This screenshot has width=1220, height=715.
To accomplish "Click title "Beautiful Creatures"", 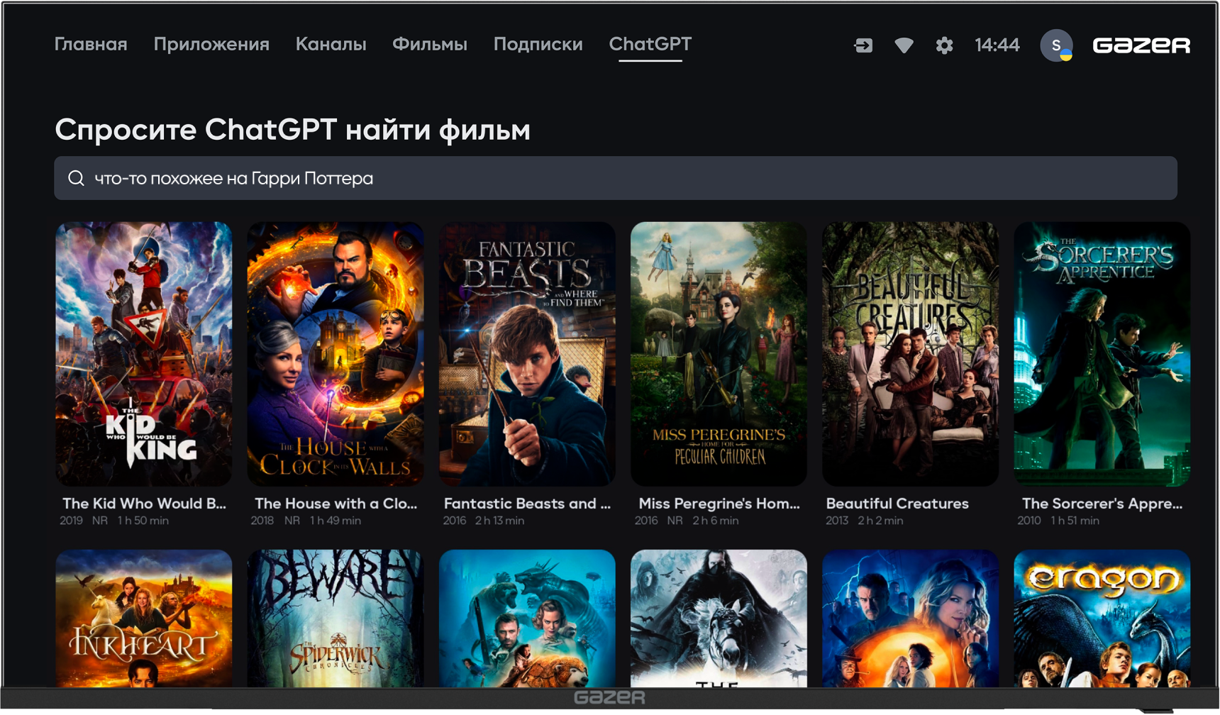I will point(897,504).
